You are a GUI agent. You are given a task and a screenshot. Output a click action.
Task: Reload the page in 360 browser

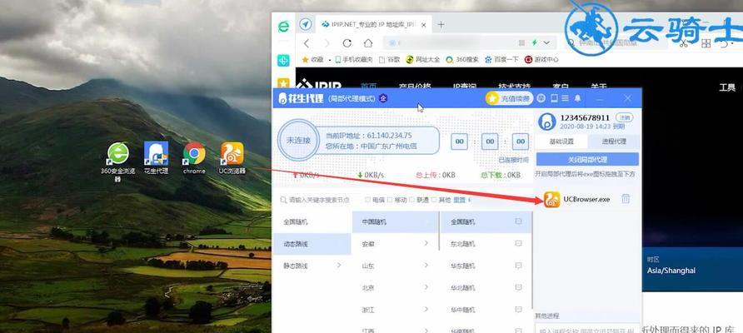point(347,43)
